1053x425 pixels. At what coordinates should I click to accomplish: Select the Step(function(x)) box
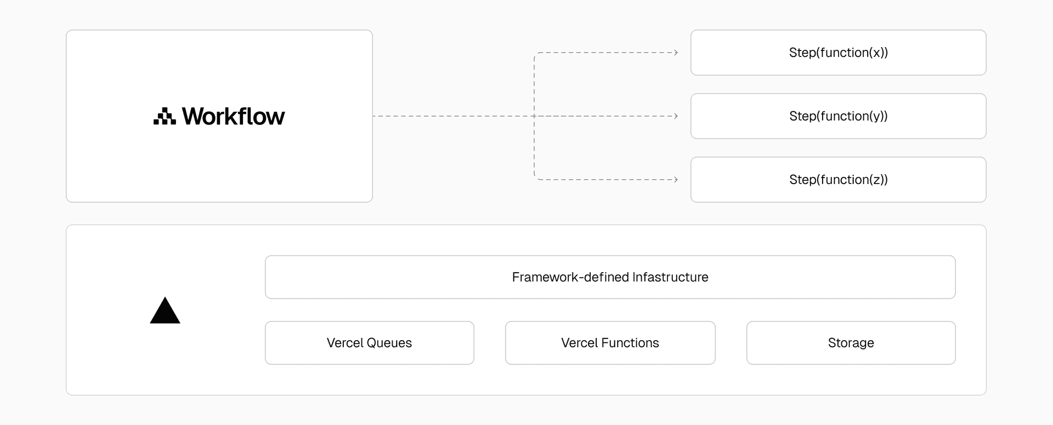[x=838, y=53]
